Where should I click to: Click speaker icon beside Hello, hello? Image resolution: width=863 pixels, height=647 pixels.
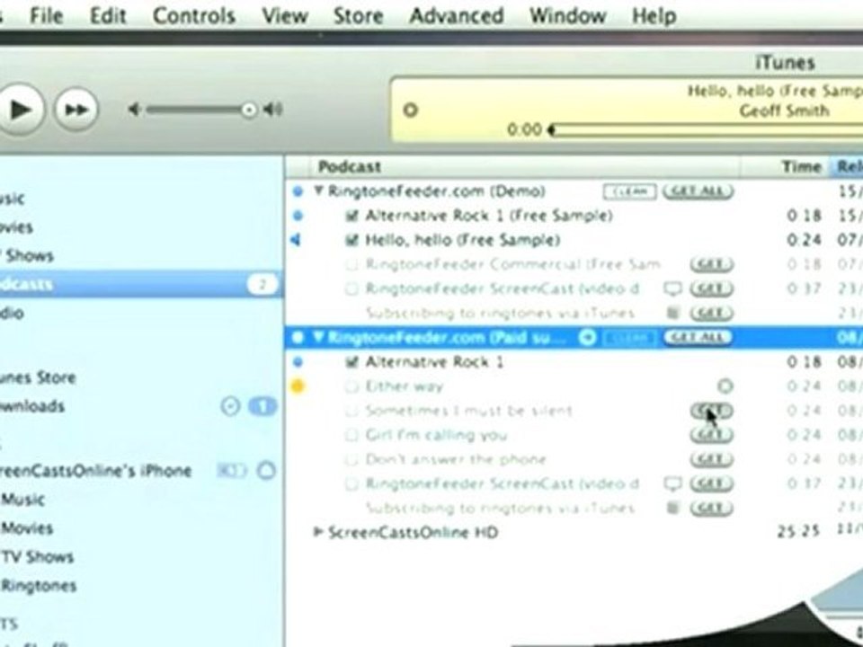tap(296, 240)
